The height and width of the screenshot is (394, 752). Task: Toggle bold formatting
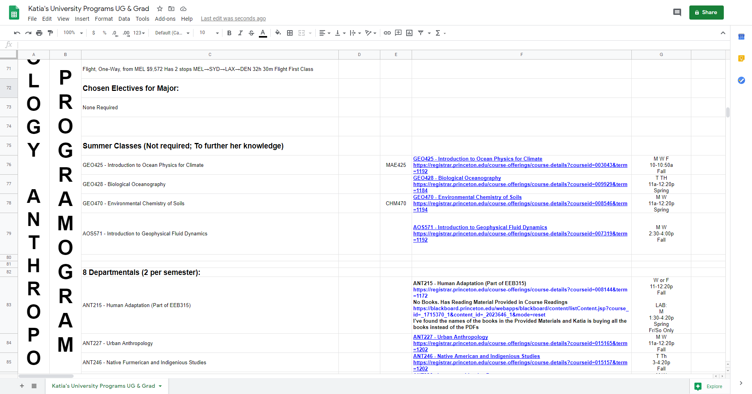click(x=229, y=33)
